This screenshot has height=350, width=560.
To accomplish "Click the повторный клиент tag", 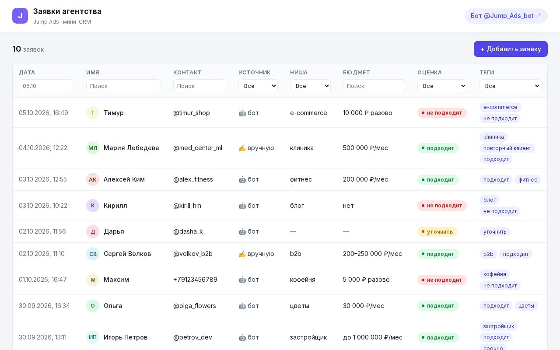I will pyautogui.click(x=507, y=148).
